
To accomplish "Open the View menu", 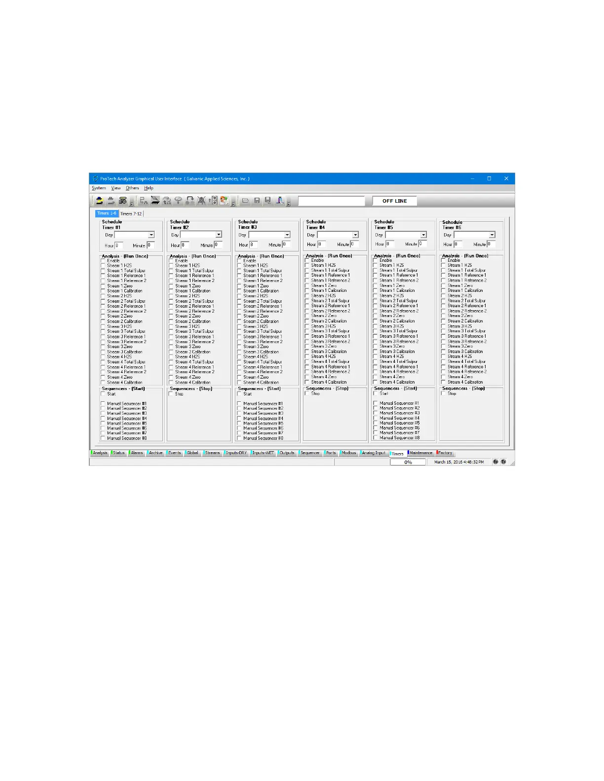I will tap(116, 188).
